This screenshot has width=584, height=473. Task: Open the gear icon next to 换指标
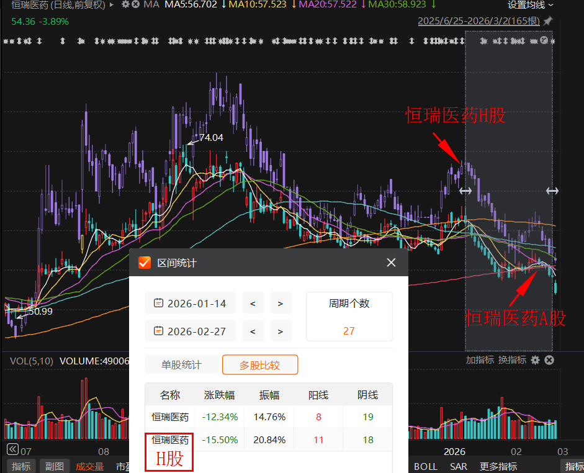tap(536, 360)
